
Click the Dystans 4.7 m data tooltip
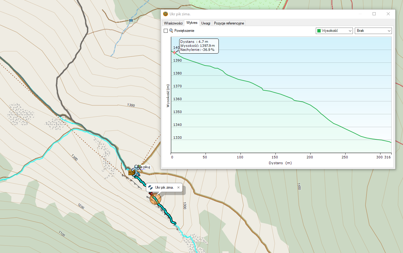click(x=199, y=46)
